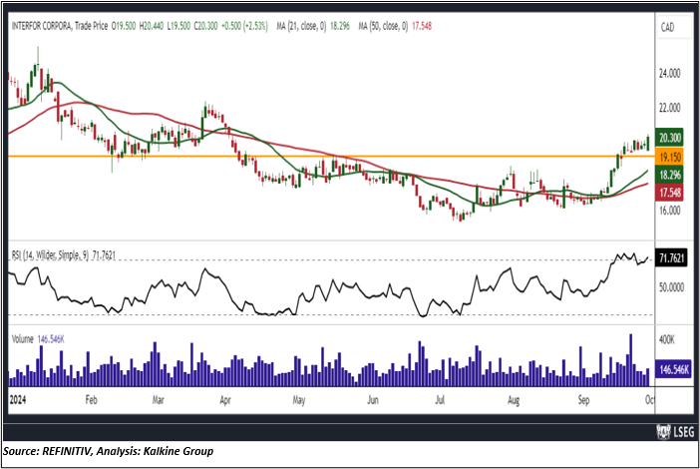Click the Jun label on time axis

[373, 400]
